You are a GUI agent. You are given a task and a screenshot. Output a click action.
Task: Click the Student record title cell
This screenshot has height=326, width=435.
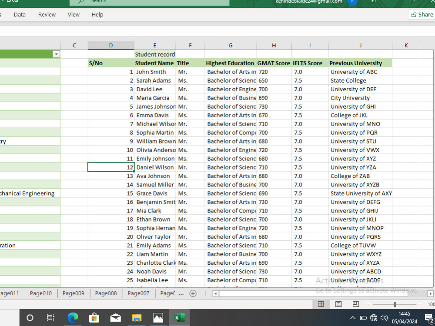(x=155, y=54)
